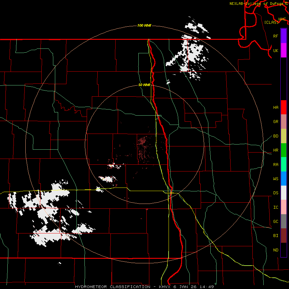Click the 'UK' legend label

click(276, 50)
